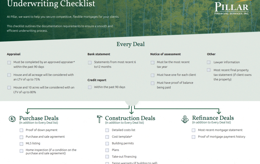Click note under Refinance Deals heading
Viewport: 260px width, 164px height.
(212, 122)
